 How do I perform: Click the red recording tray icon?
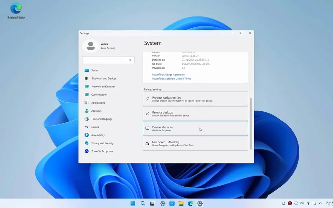point(290,203)
